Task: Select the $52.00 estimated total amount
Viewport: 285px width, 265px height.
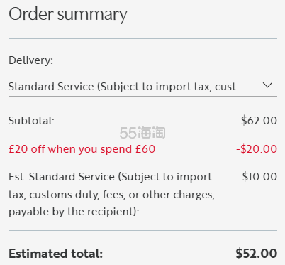Action: [257, 254]
